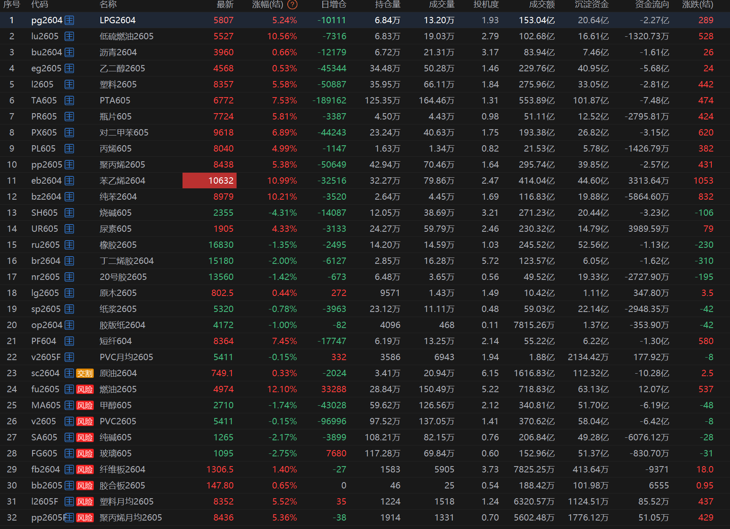
Task: Sort the table by 最新 column header
Action: 225,5
